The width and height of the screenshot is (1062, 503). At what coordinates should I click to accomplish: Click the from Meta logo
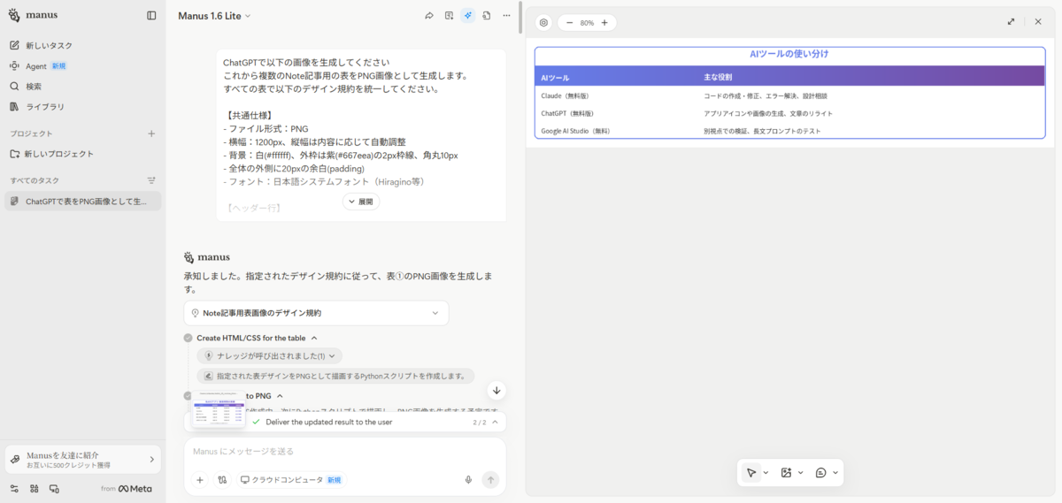click(126, 489)
